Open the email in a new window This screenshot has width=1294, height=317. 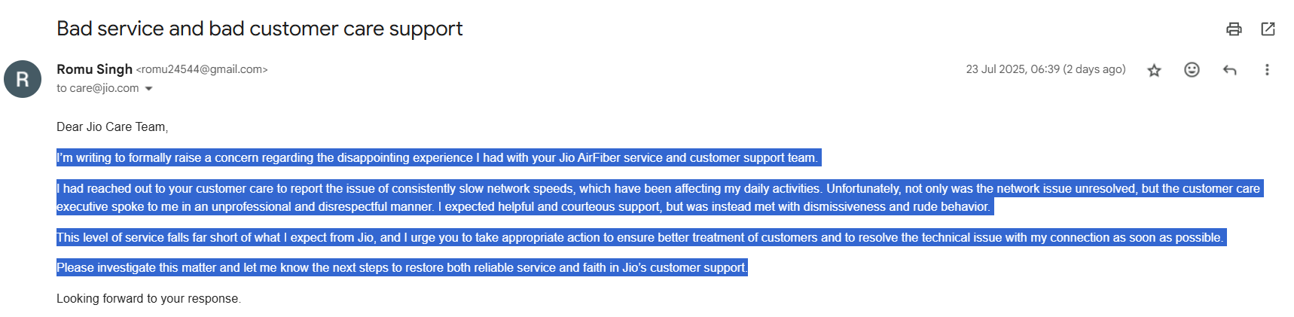coord(1268,29)
